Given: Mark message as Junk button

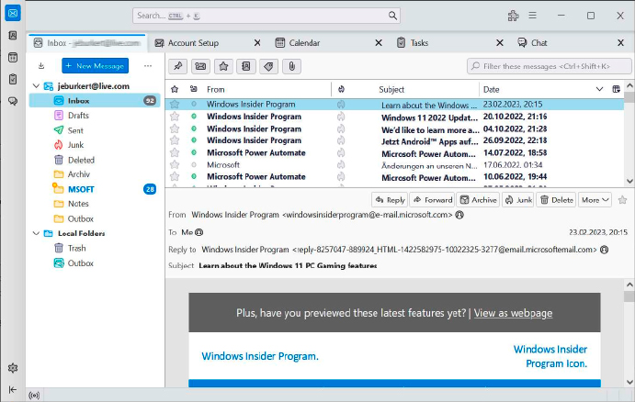Looking at the screenshot, I should [519, 200].
